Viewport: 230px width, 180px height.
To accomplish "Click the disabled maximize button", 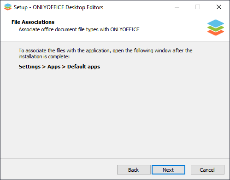I will click(x=198, y=7).
